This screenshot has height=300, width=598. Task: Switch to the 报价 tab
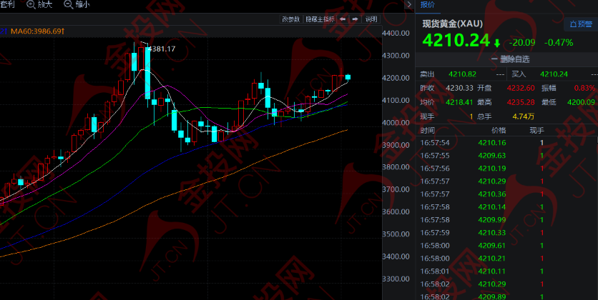click(x=427, y=5)
